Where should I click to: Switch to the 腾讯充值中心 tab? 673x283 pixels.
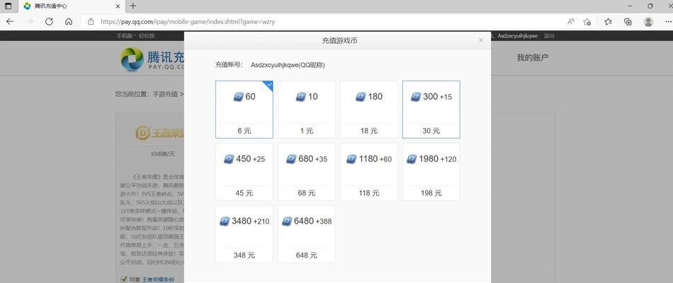(x=72, y=6)
